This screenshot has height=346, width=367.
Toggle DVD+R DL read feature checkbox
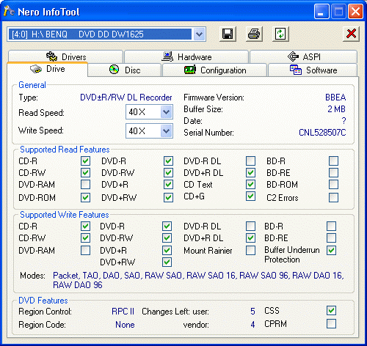250,173
